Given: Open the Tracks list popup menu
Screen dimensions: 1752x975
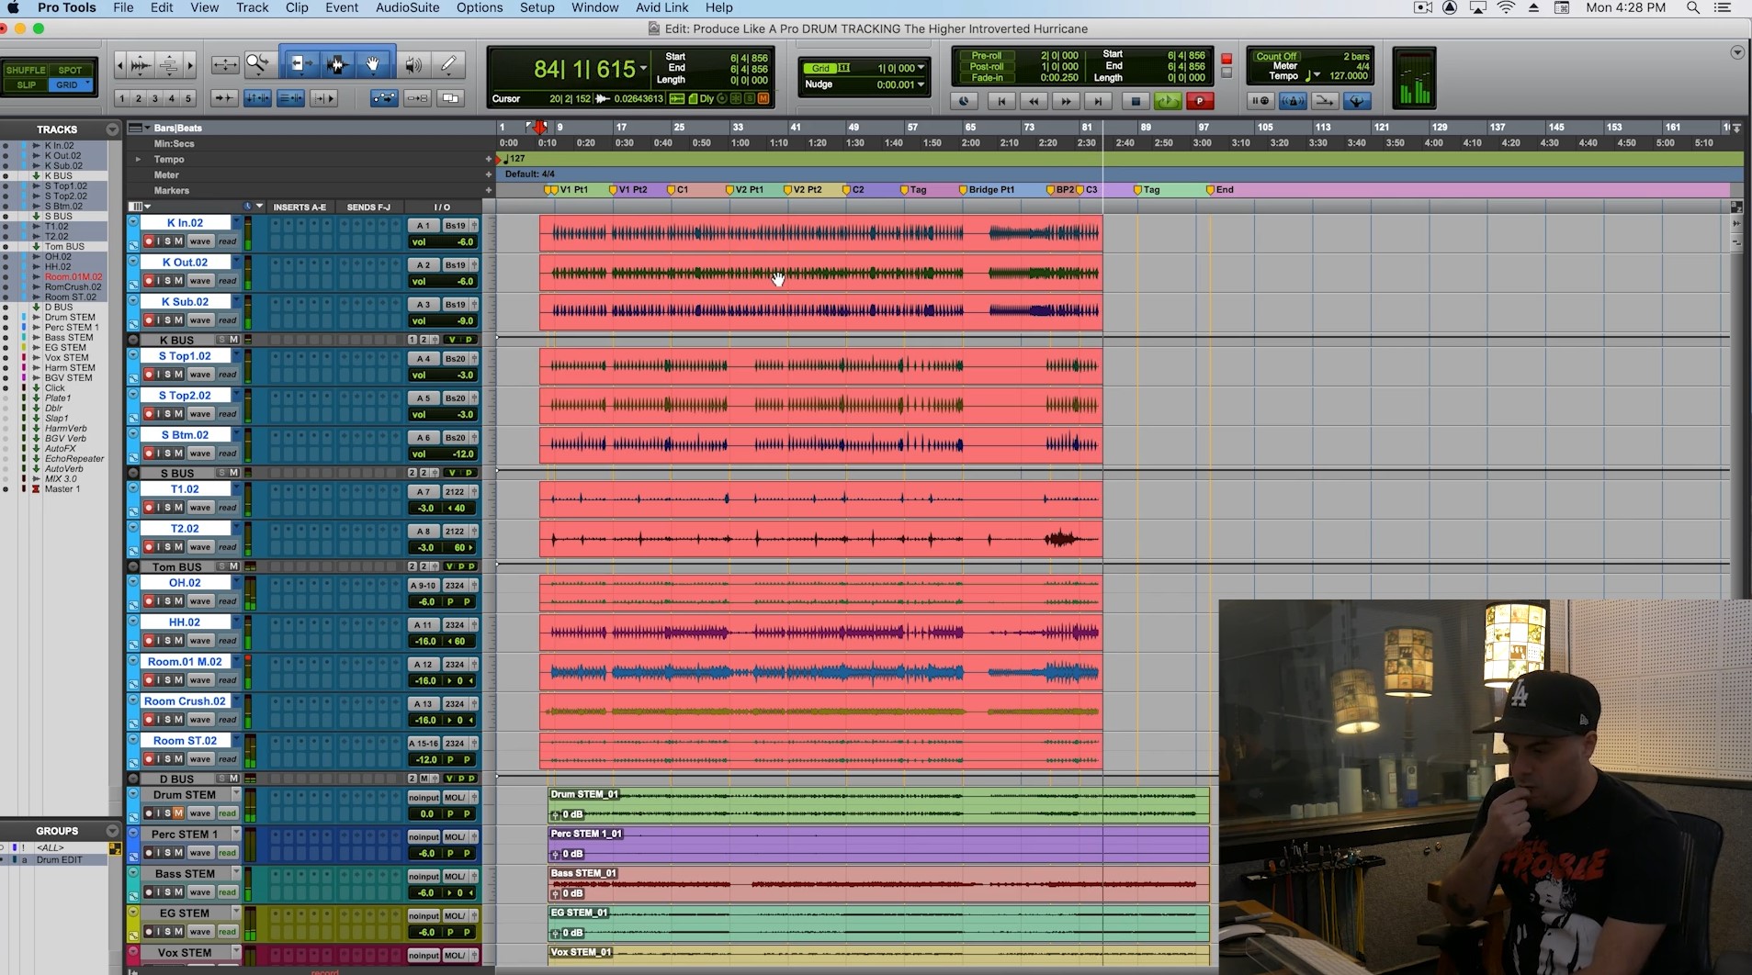Looking at the screenshot, I should click(112, 129).
